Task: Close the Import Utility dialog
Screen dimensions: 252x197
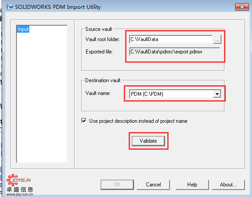Action: click(x=242, y=7)
